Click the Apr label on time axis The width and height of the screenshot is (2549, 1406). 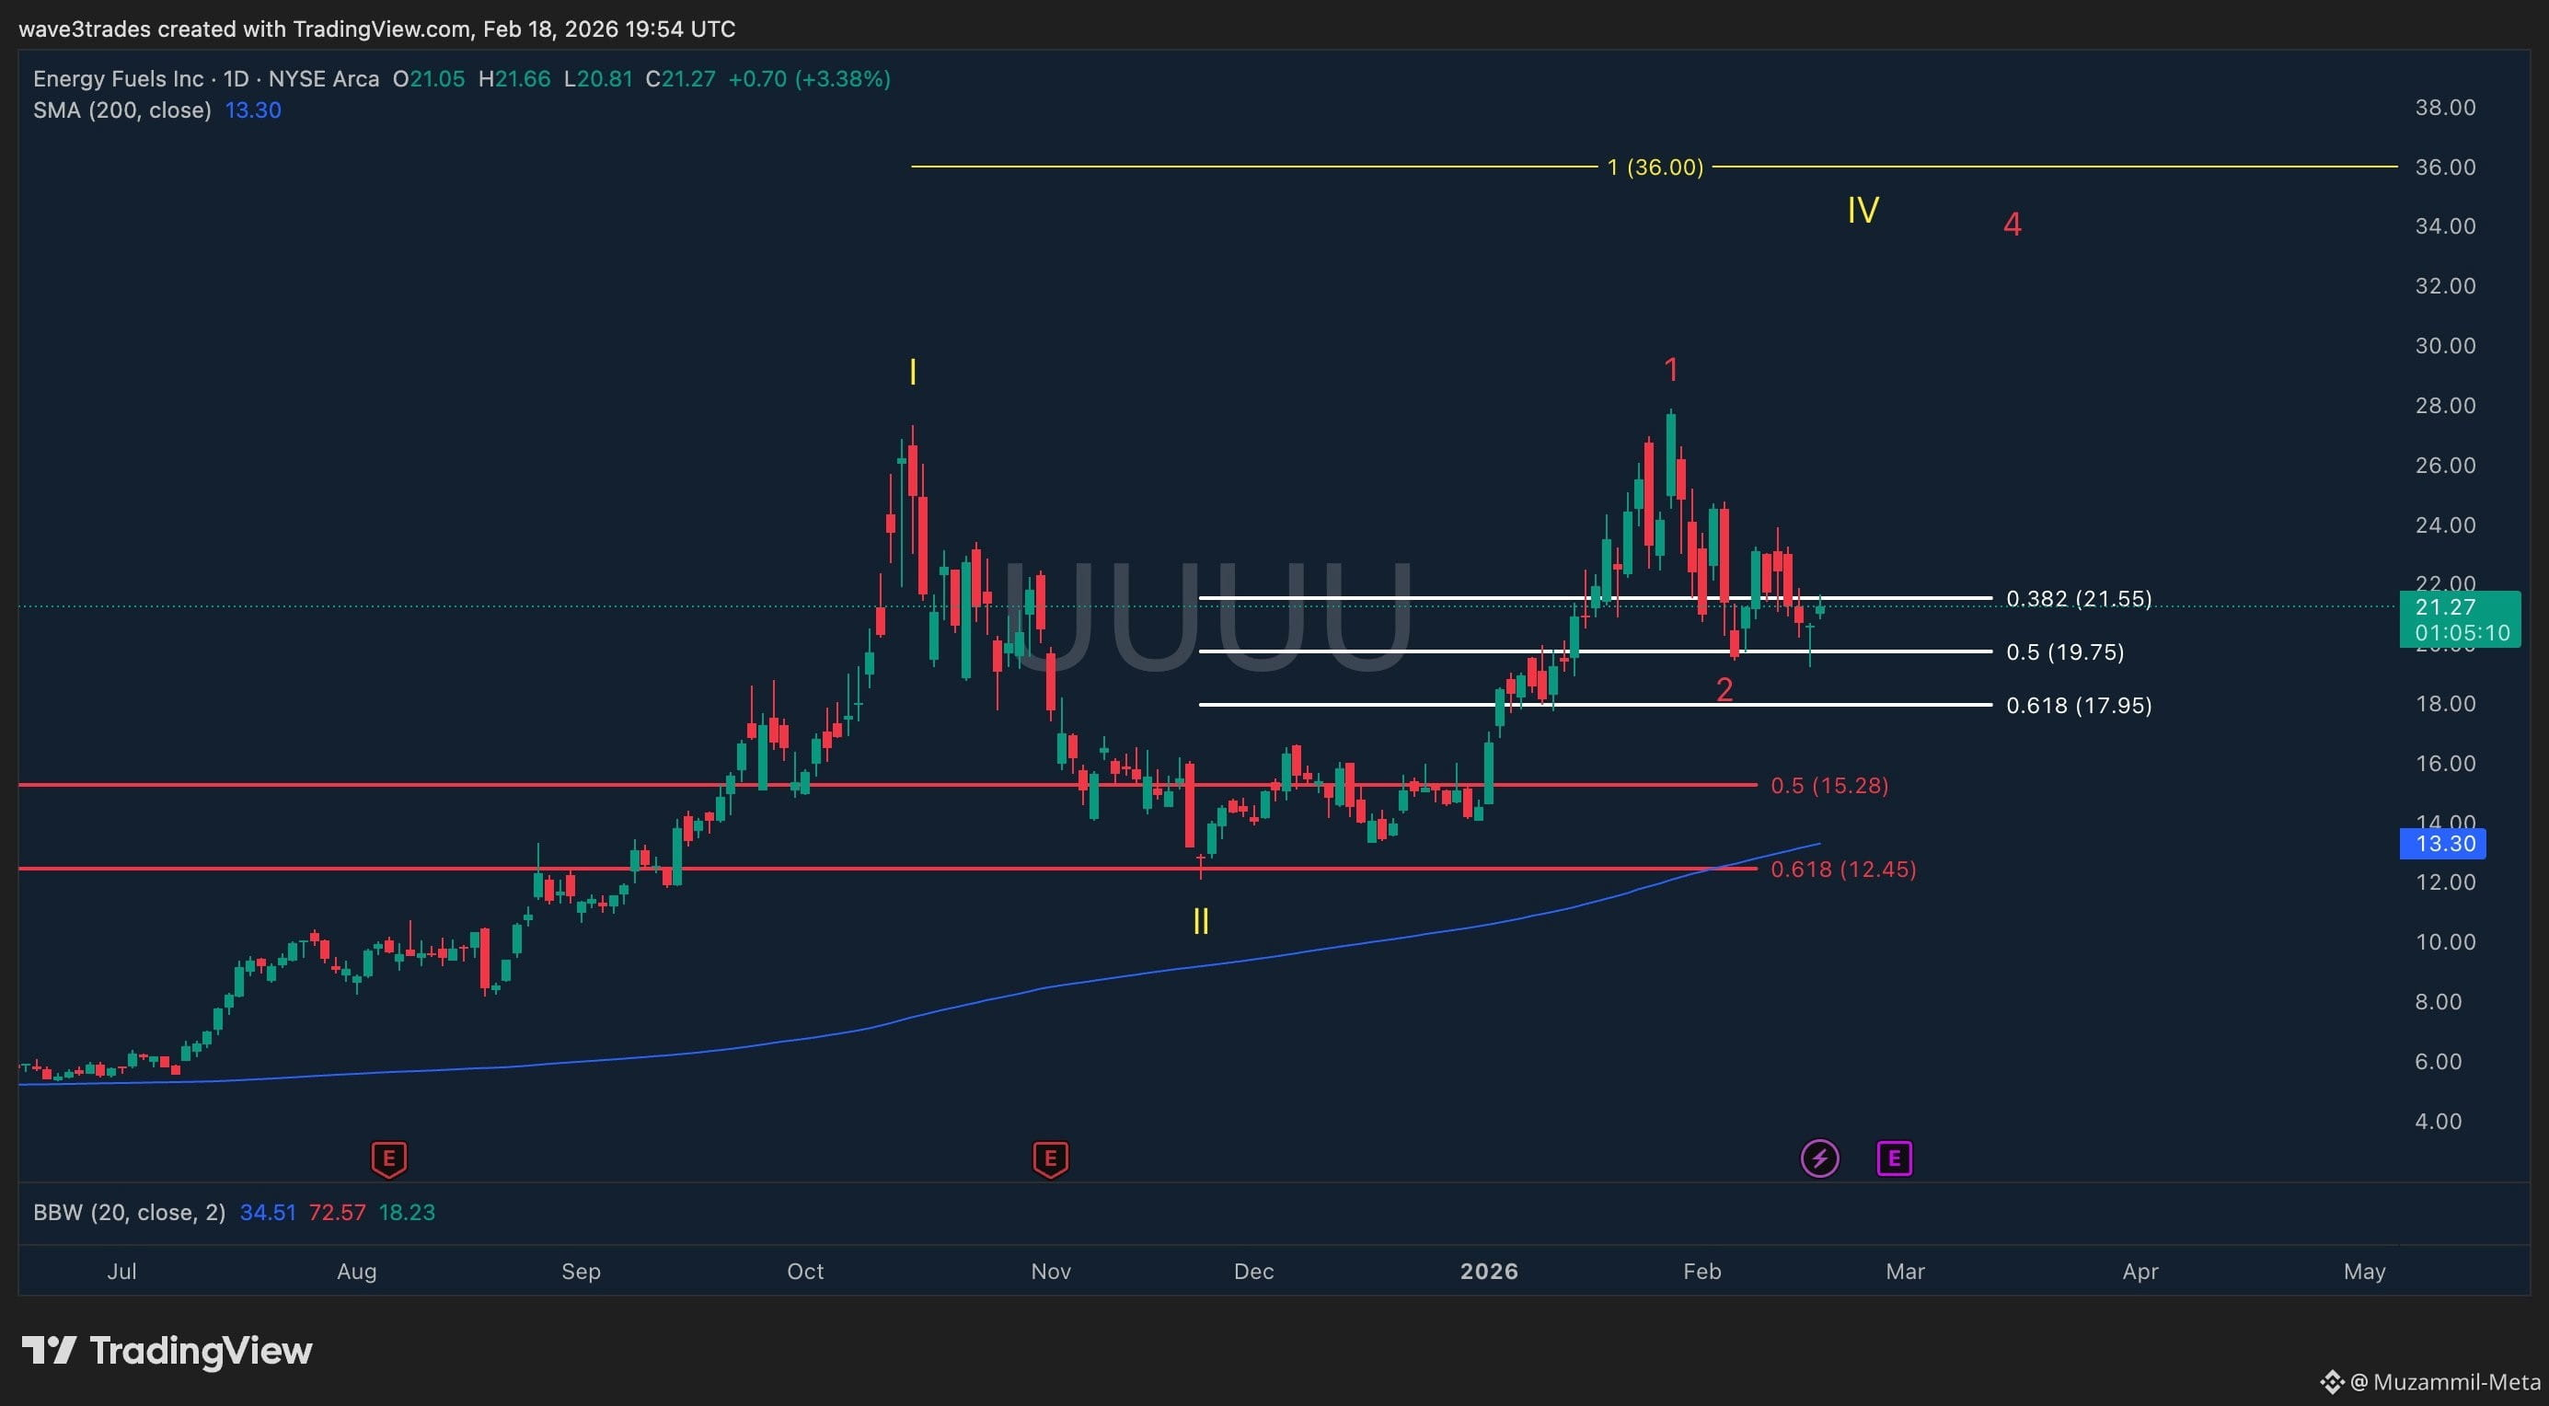[2140, 1272]
